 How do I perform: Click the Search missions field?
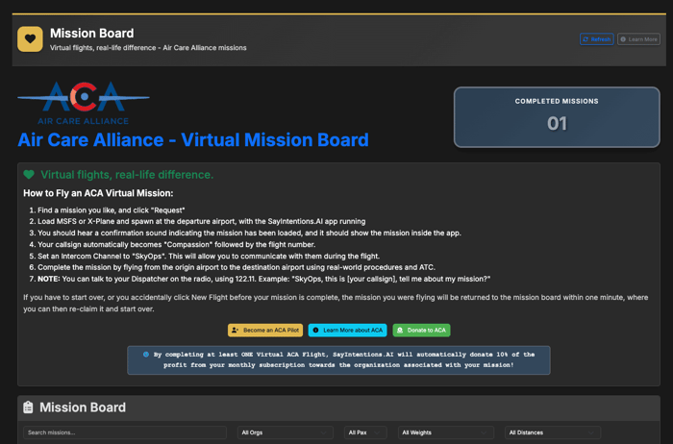[125, 432]
